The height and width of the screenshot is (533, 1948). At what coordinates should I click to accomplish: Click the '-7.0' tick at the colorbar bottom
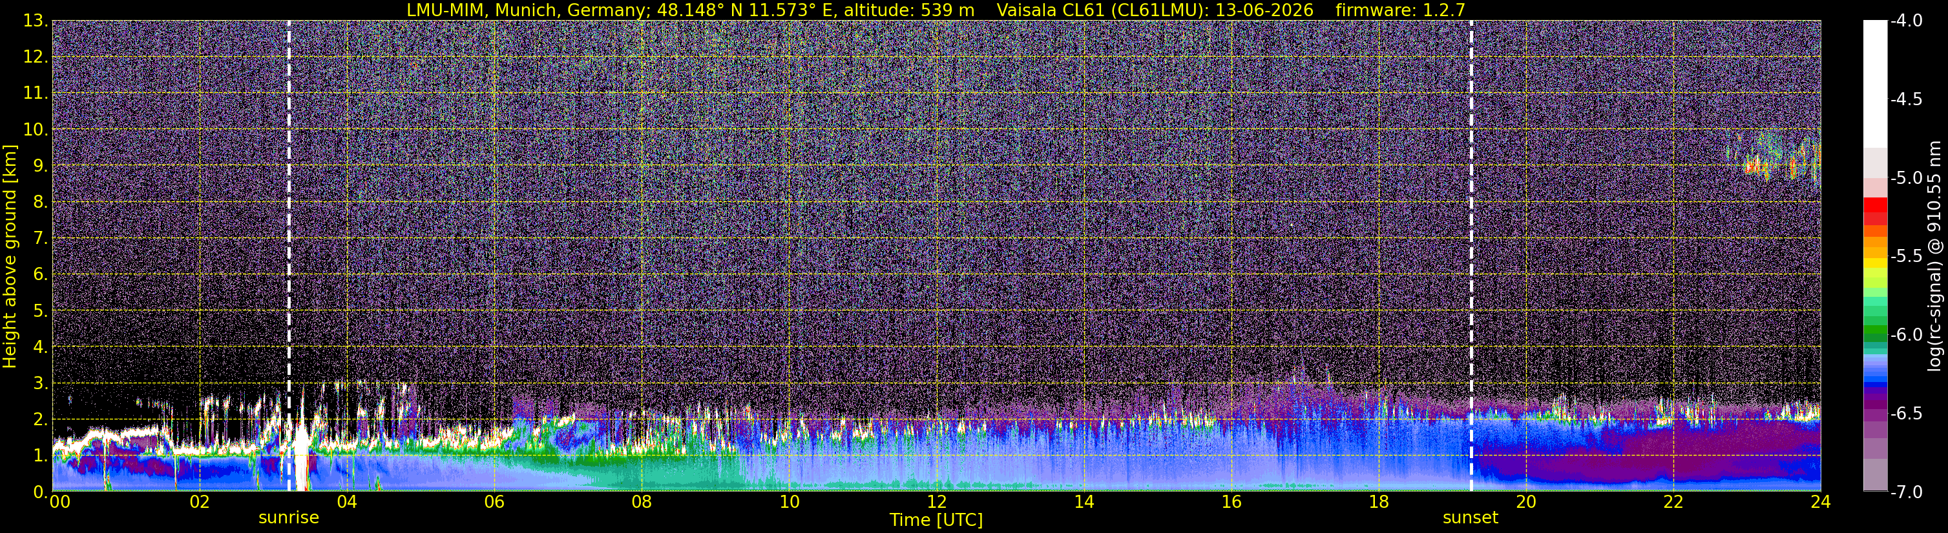1905,492
